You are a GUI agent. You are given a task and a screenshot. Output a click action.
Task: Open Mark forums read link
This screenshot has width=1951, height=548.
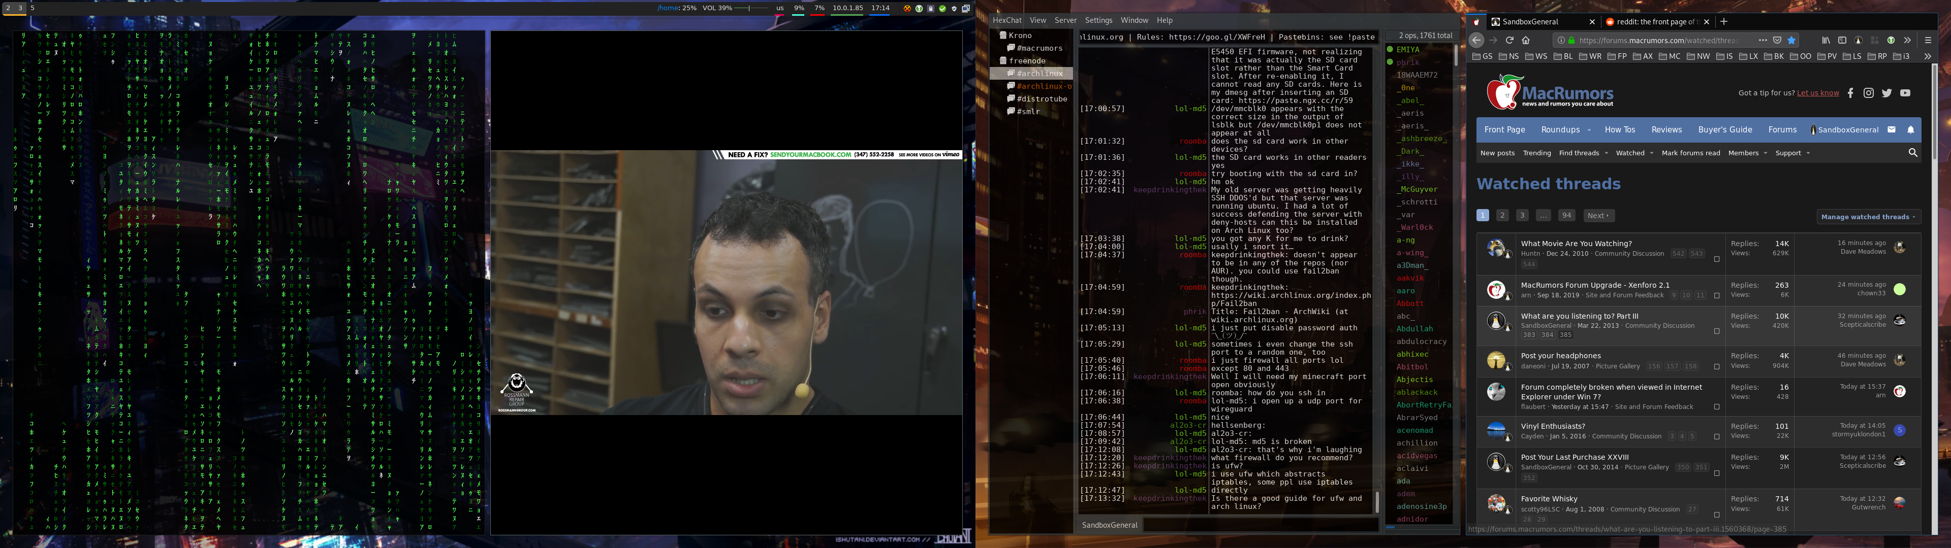(x=1690, y=153)
